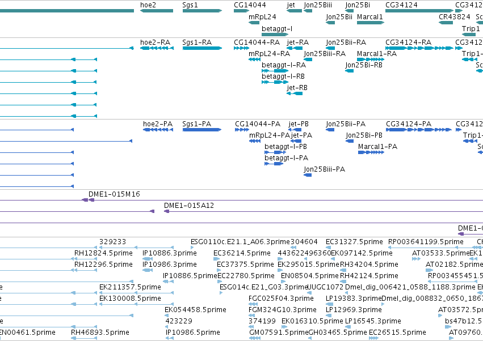This screenshot has height=341, width=483.
Task: Click the LP16545.3prime EST
Action: [348, 327]
